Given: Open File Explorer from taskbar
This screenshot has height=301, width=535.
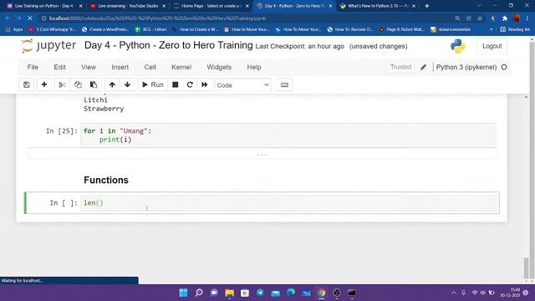Looking at the screenshot, I should 230,293.
